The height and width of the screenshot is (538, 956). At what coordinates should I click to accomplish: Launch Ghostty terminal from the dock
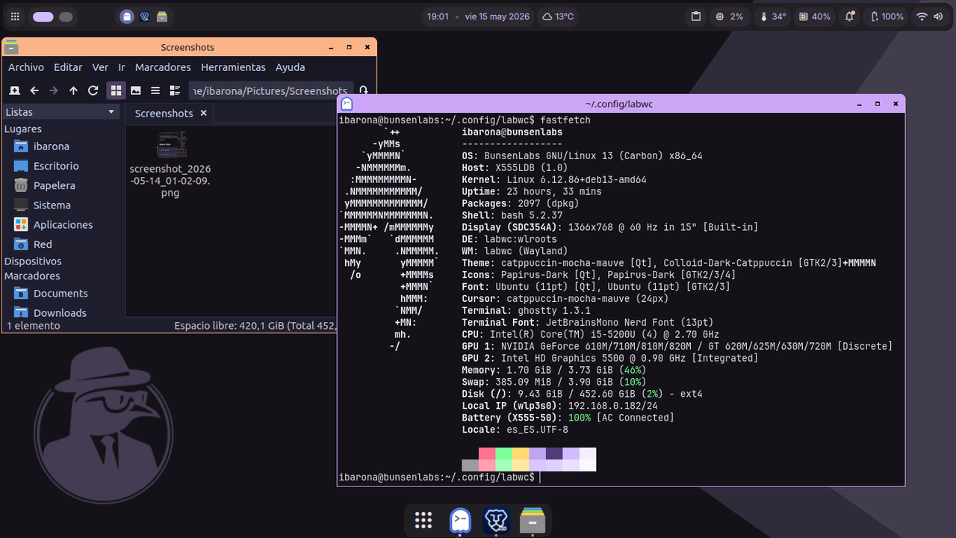(460, 521)
